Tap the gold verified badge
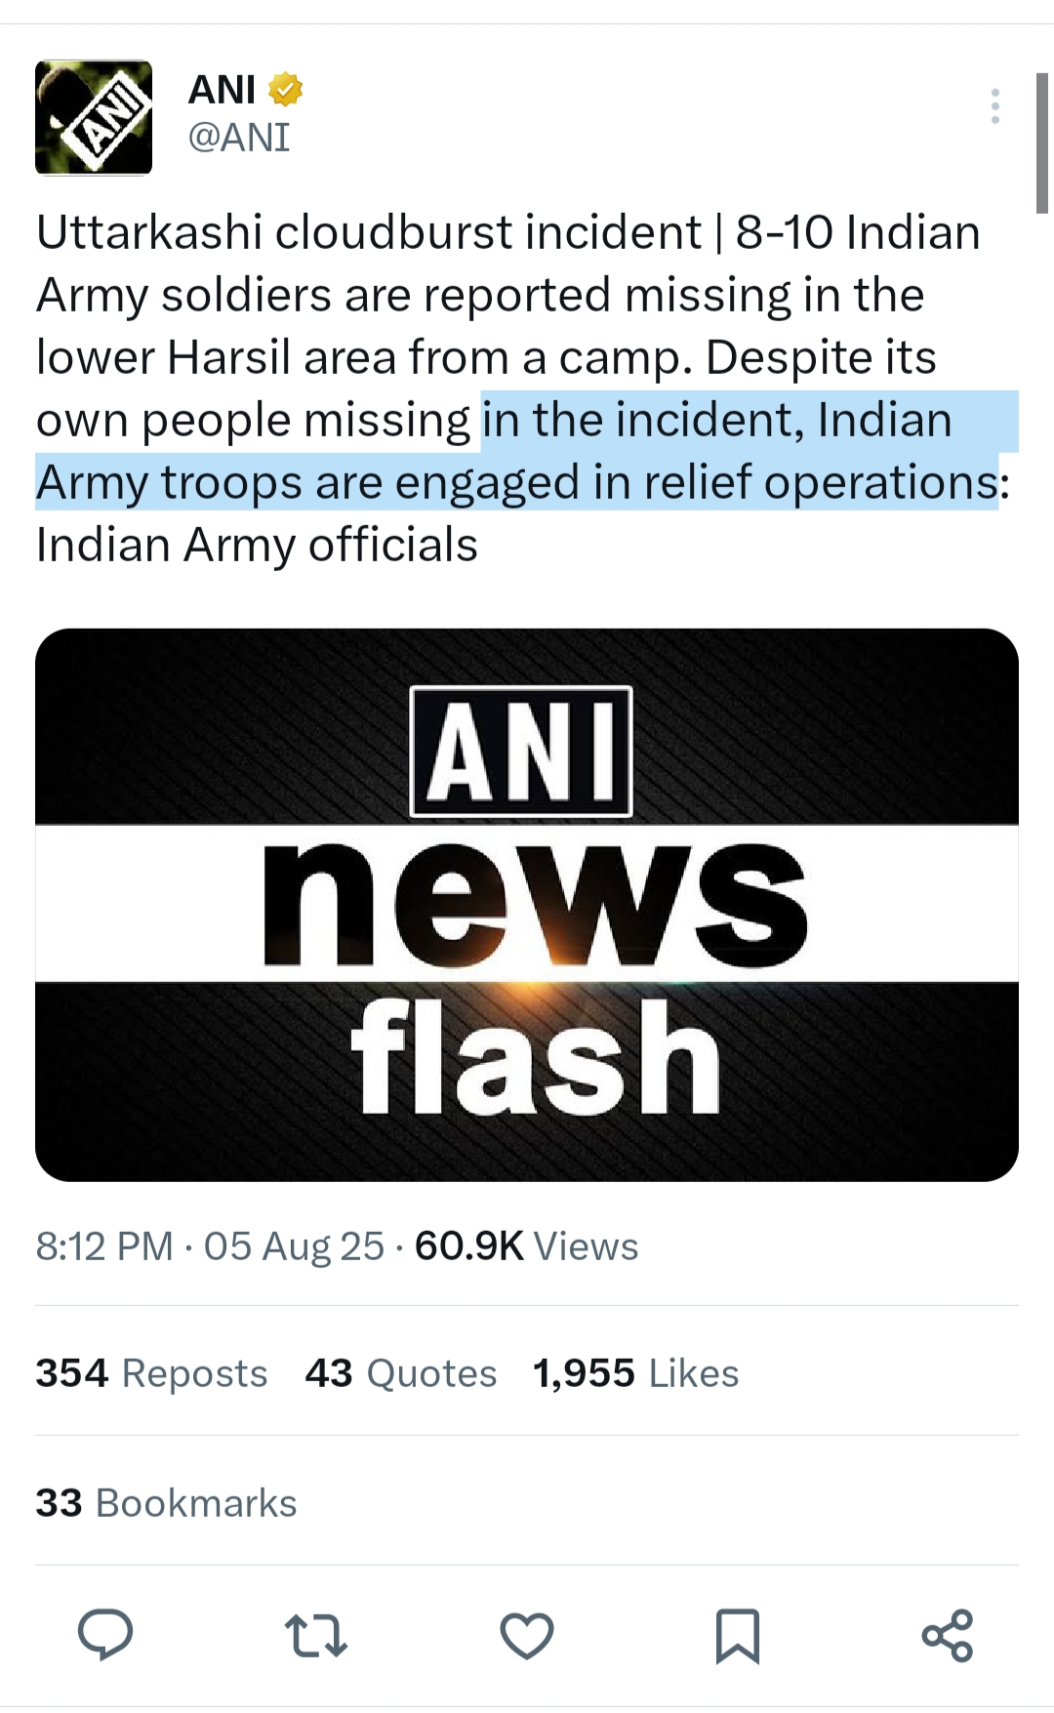The height and width of the screenshot is (1713, 1054). coord(285,90)
